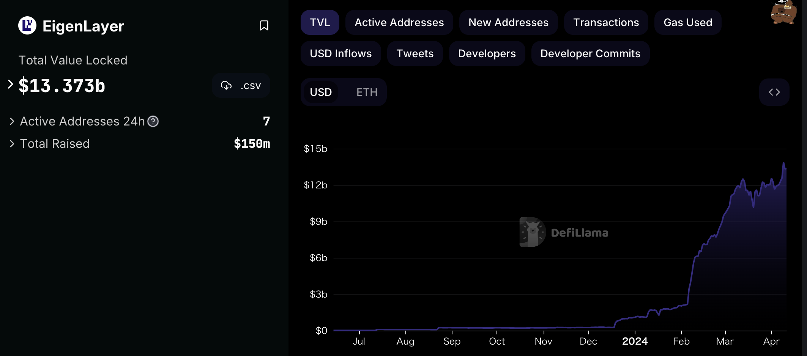Click the Nov x-axis label

tap(543, 341)
